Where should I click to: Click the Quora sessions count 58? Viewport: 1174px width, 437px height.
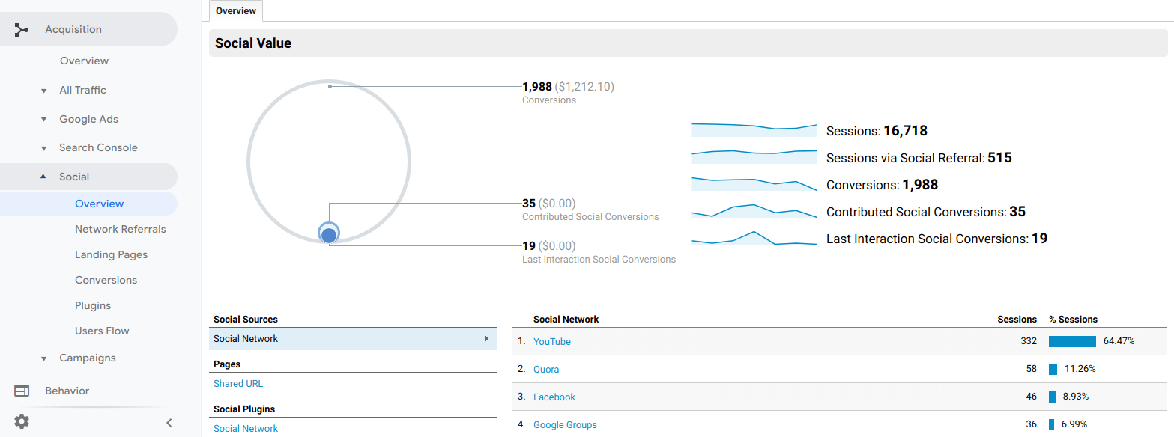coord(1032,369)
